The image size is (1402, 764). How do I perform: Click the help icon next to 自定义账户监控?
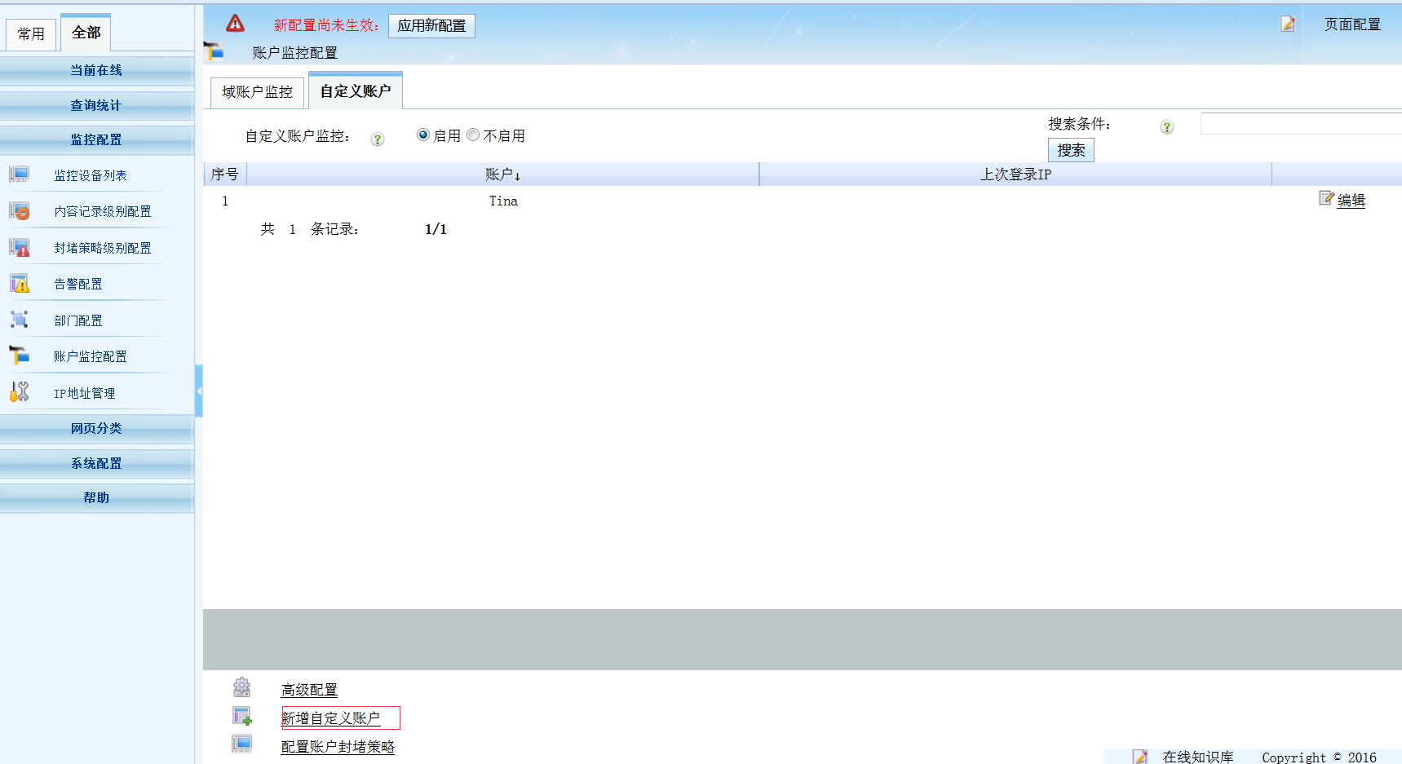[x=377, y=139]
